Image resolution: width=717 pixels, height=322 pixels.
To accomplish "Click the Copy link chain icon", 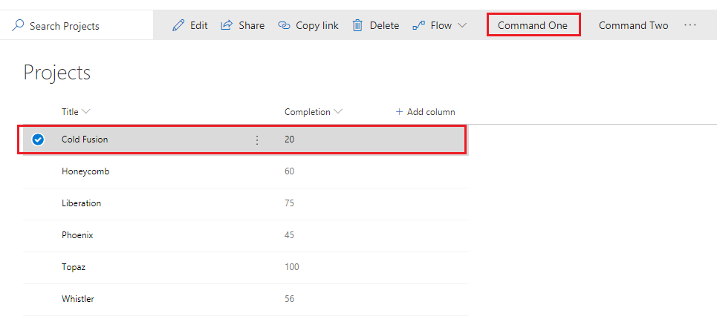I will pos(284,25).
